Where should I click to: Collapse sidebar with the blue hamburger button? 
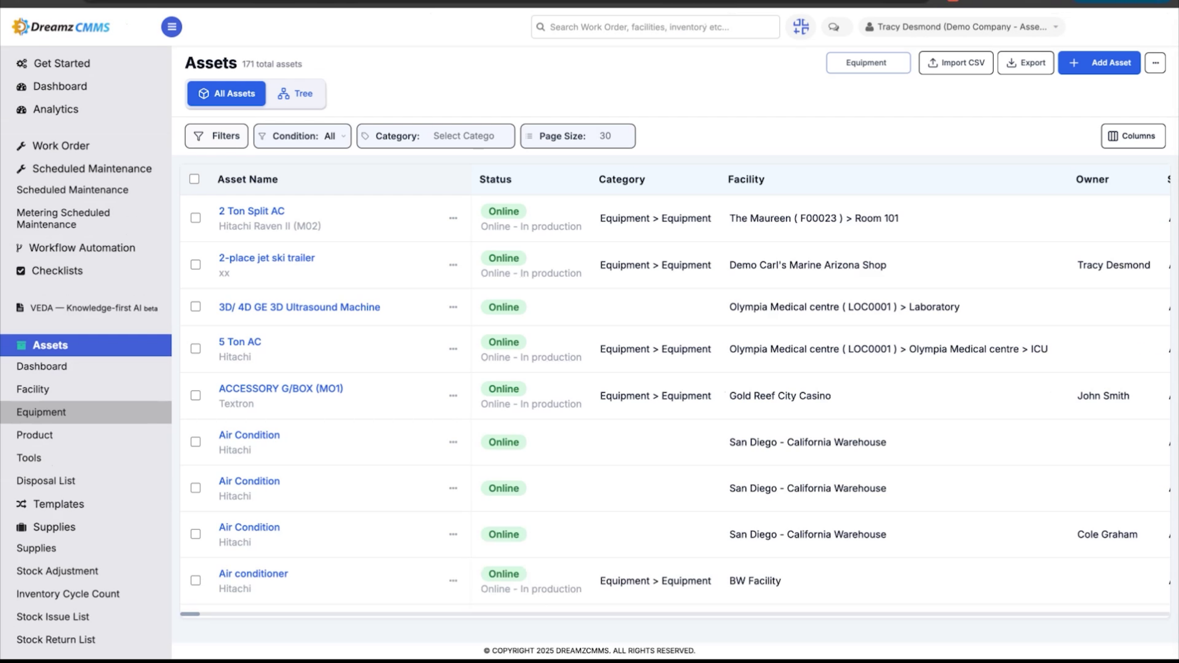click(x=171, y=27)
